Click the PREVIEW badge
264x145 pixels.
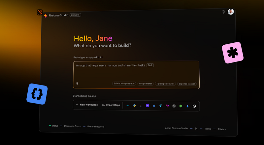[x=75, y=15]
